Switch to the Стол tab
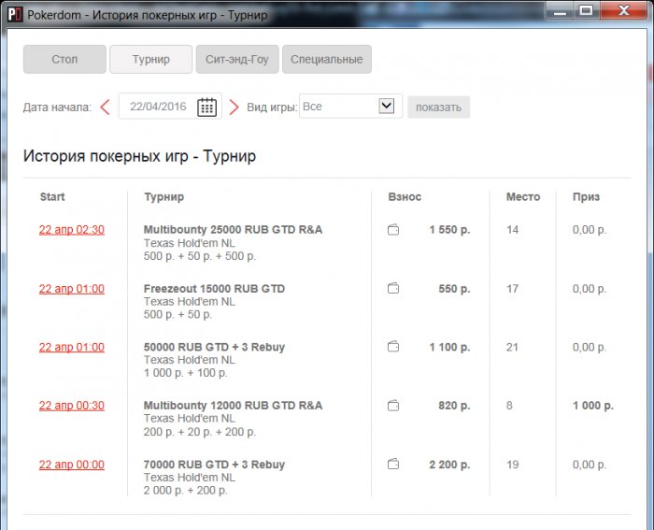Screen dimensions: 654x530 [64, 59]
